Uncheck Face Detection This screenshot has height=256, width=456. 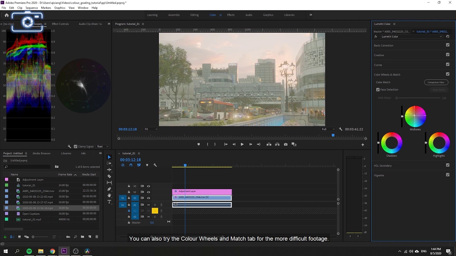(378, 90)
